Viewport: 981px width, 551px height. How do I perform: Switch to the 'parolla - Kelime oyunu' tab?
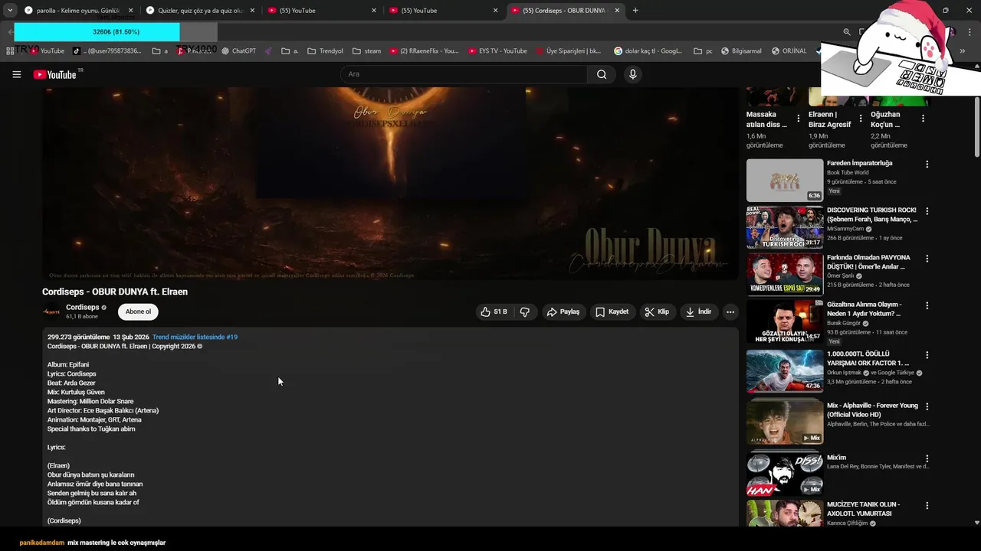pyautogui.click(x=78, y=11)
